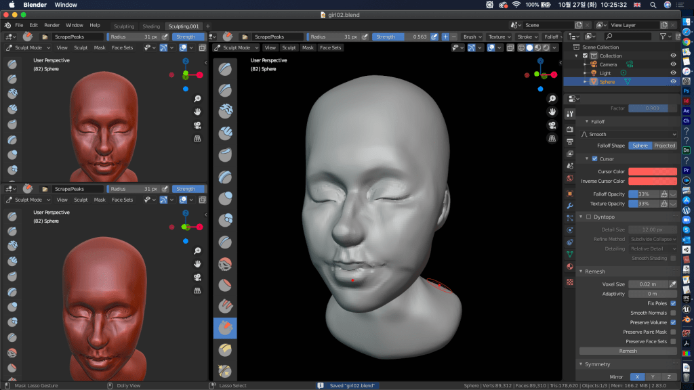Viewport: 694px width, 390px height.
Task: Switch perspective/orthographic with the grid icon
Action: click(552, 139)
